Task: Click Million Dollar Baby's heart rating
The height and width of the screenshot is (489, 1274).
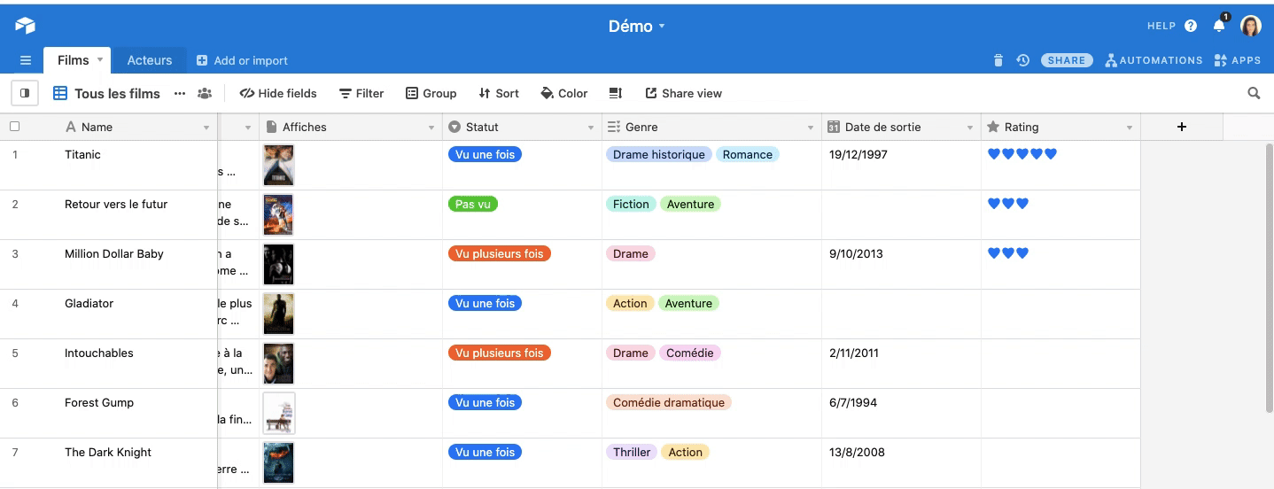Action: click(x=1008, y=253)
